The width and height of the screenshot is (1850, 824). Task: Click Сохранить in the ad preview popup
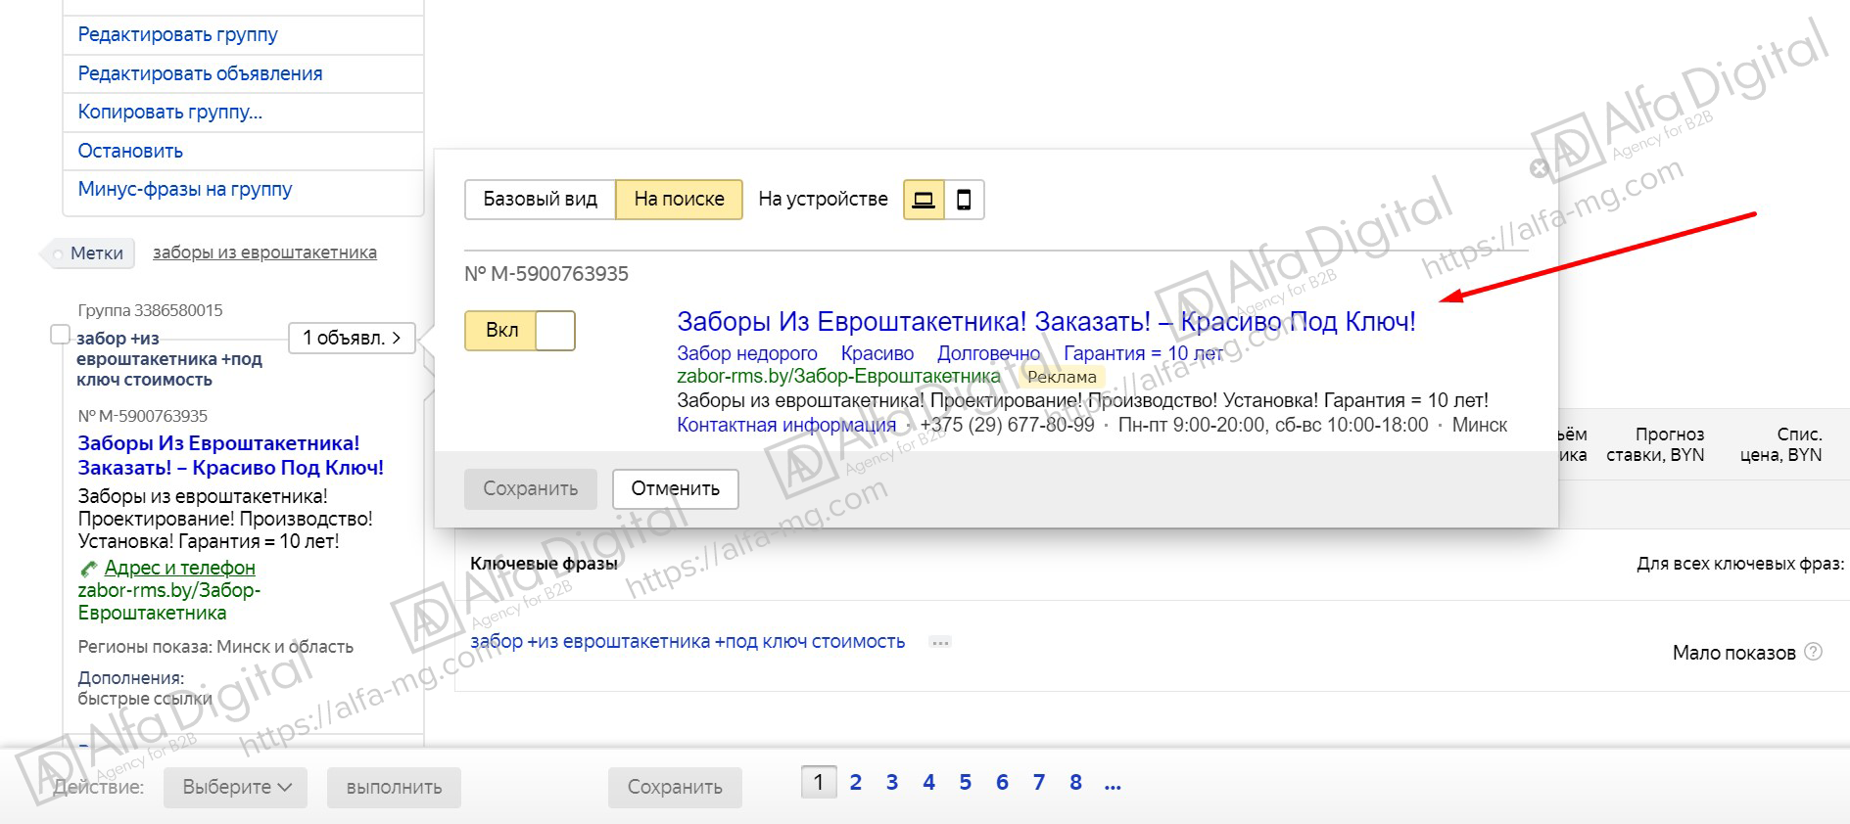click(x=530, y=488)
